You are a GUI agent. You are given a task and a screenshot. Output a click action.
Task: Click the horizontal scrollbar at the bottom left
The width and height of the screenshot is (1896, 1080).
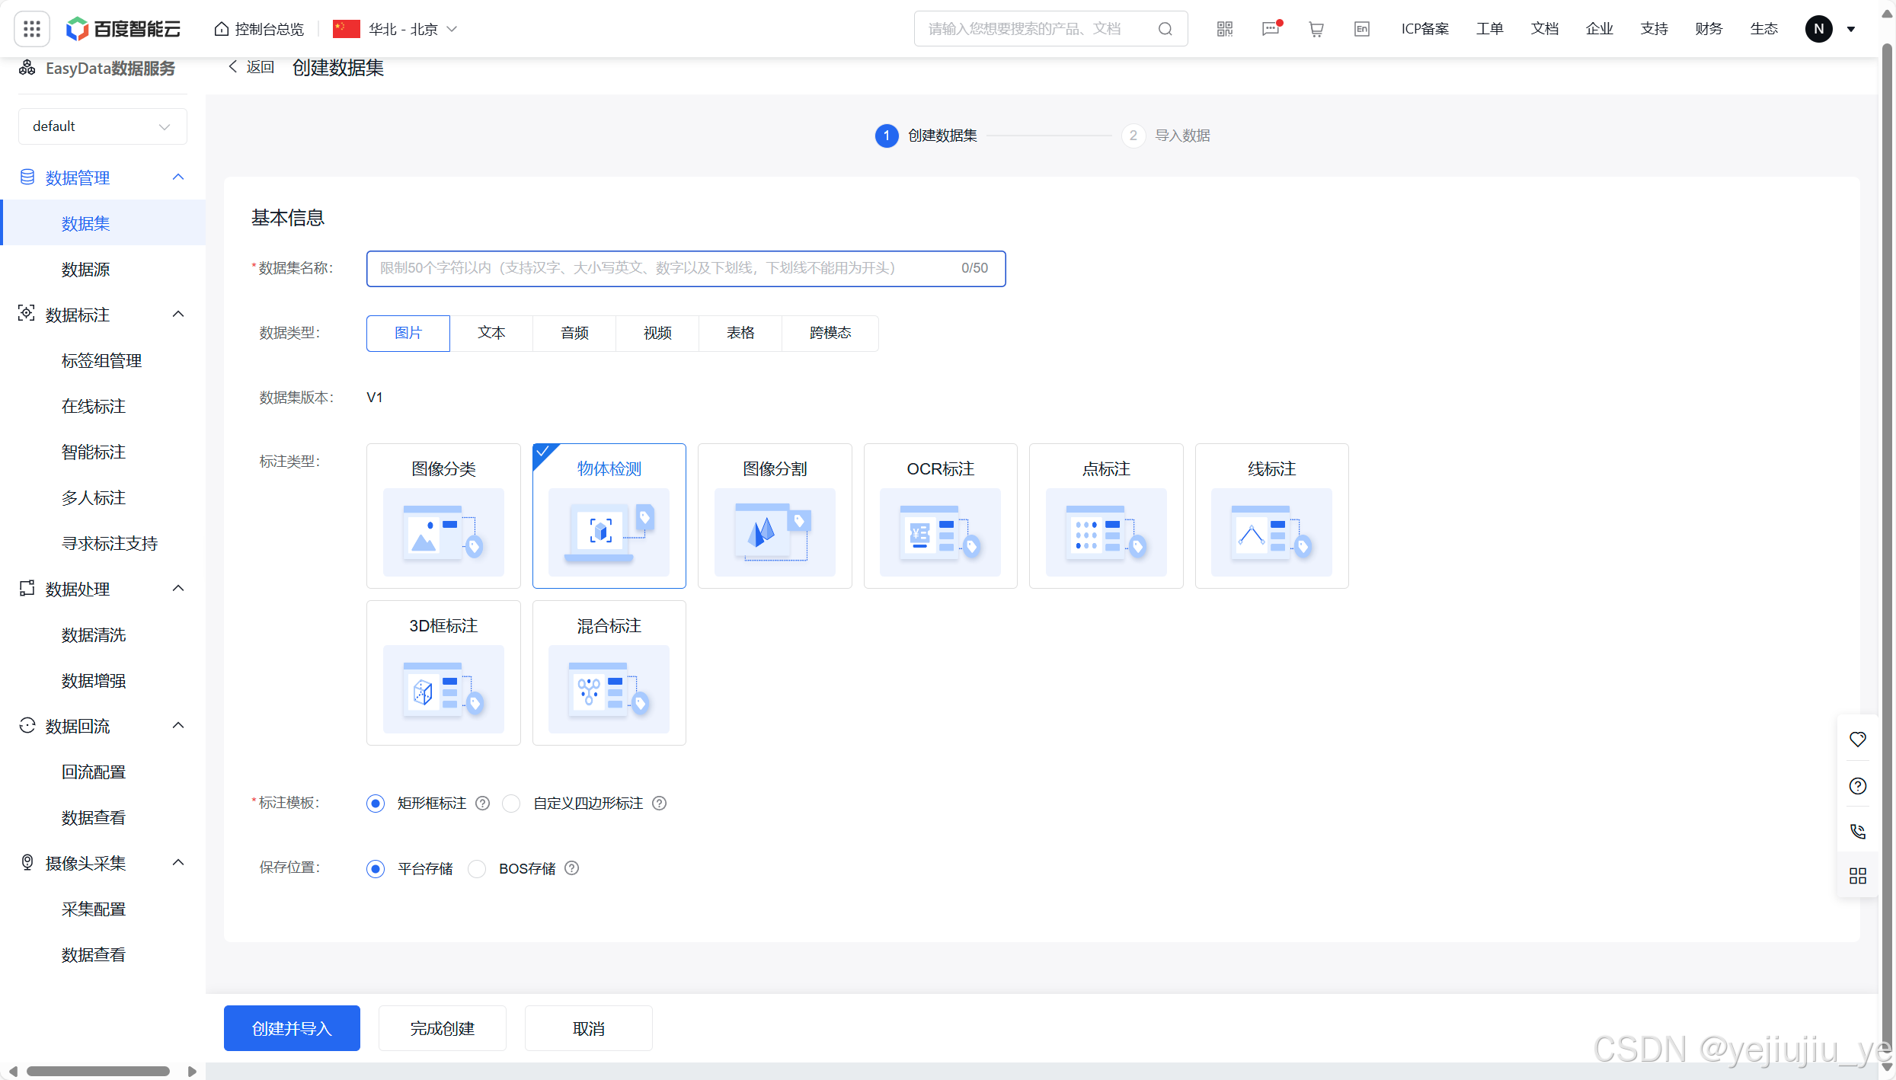[x=99, y=1071]
